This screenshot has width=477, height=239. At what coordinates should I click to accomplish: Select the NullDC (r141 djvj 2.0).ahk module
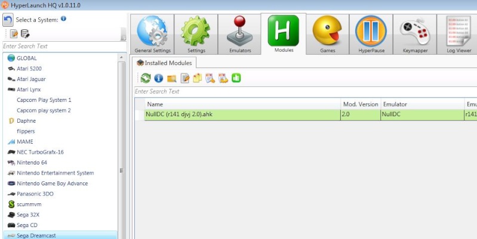click(x=242, y=115)
